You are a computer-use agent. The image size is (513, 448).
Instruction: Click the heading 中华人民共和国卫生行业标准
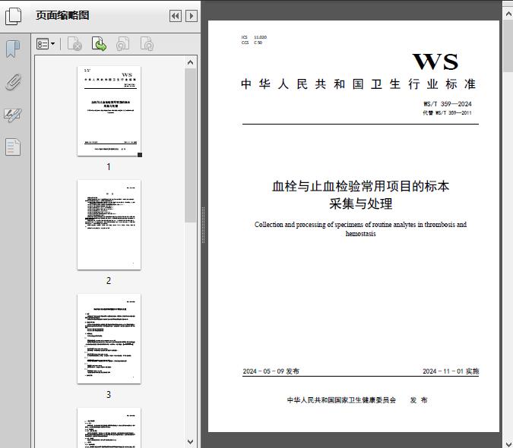point(358,84)
